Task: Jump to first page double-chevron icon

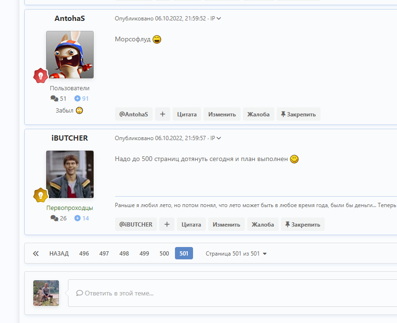Action: 36,254
